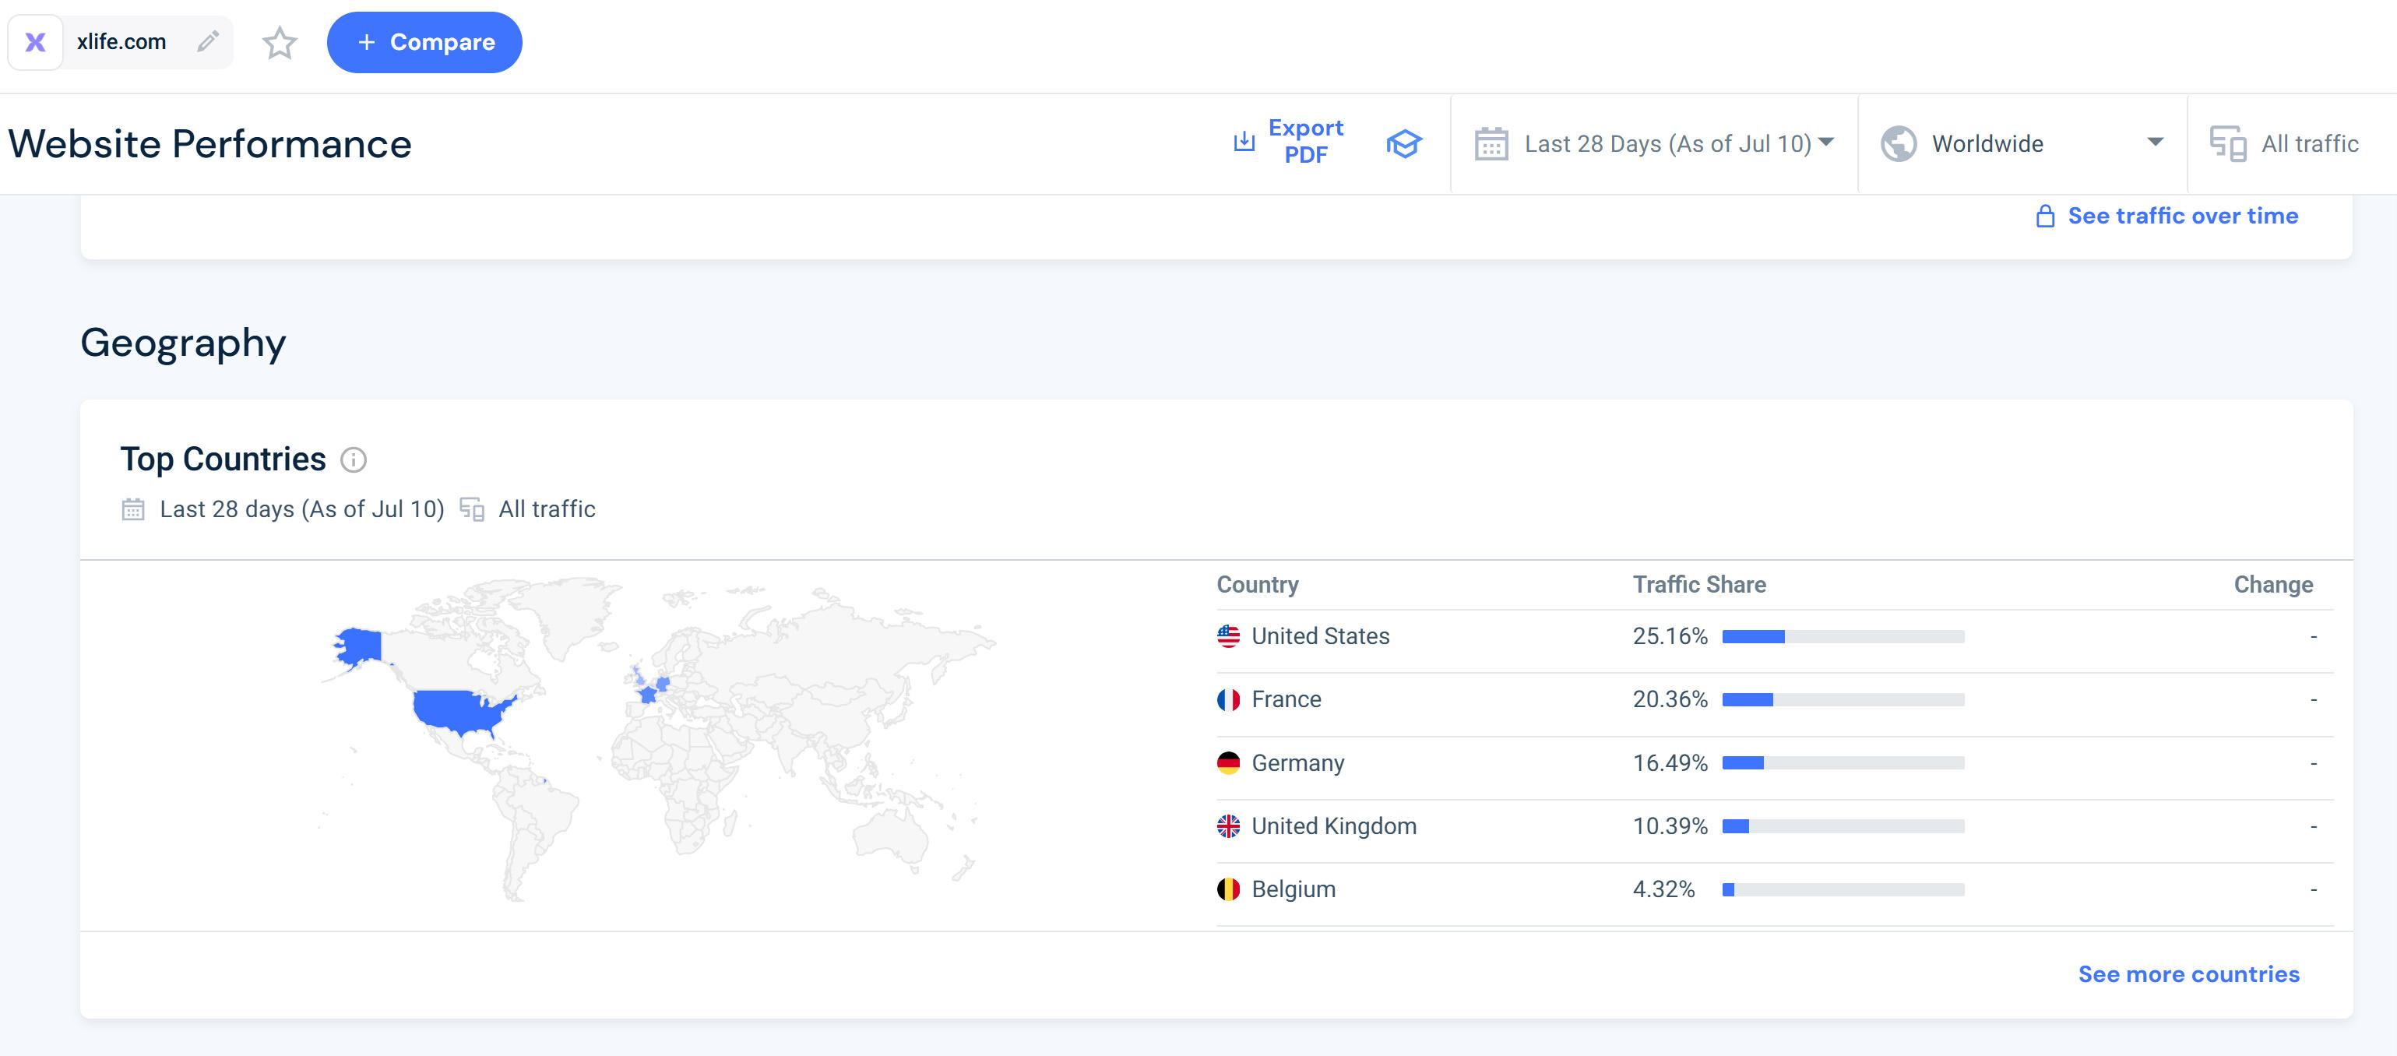Click the All traffic devices icon
Image resolution: width=2397 pixels, height=1056 pixels.
tap(2228, 144)
